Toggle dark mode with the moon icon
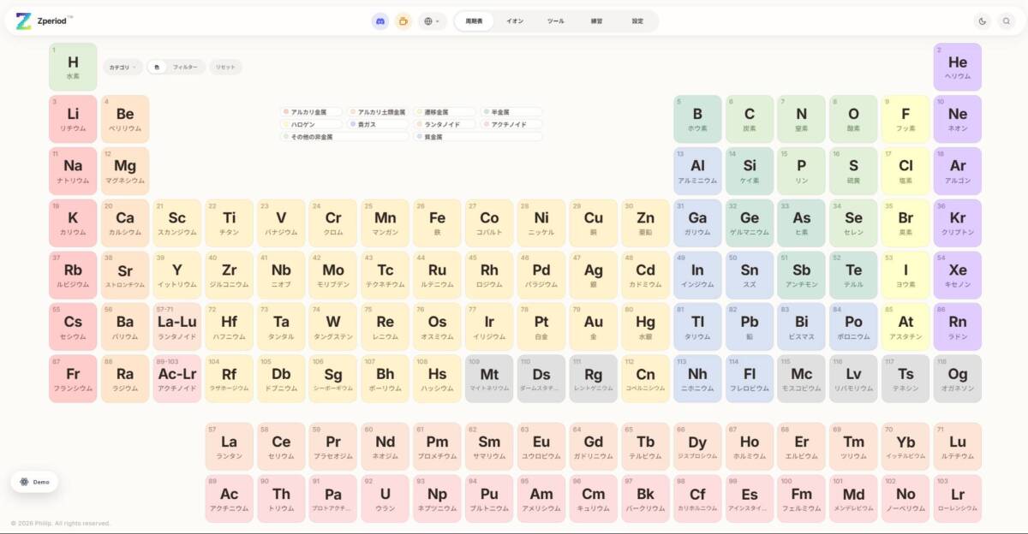The width and height of the screenshot is (1028, 534). 983,21
